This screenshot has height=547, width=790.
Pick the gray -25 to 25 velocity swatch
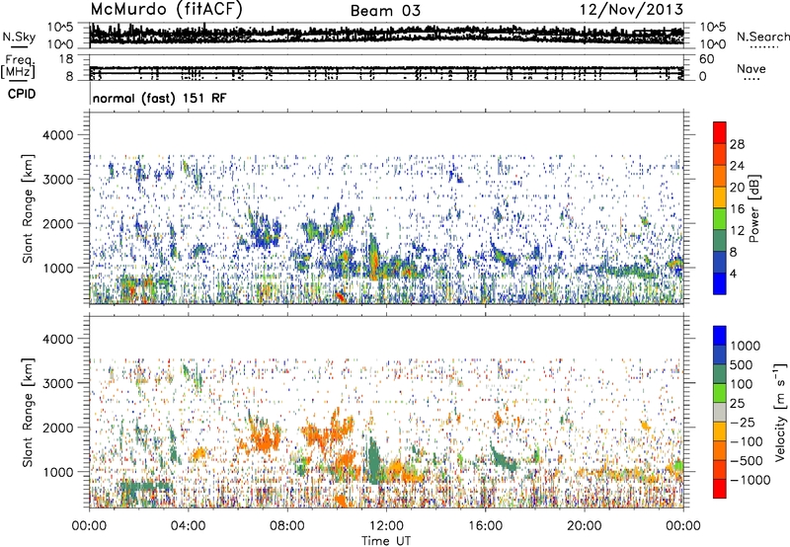point(720,412)
